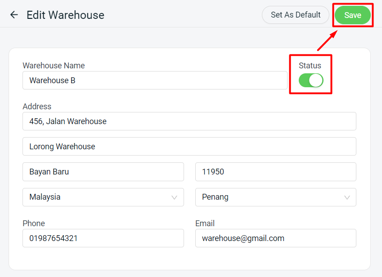Click into the Warehouse Name field
This screenshot has width=382, height=277.
[154, 80]
